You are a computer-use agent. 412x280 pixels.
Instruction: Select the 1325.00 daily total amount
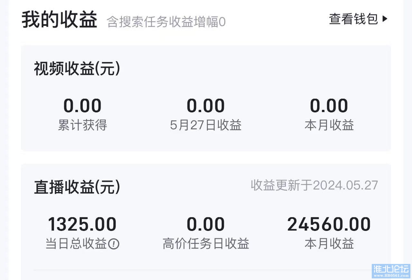(x=82, y=224)
